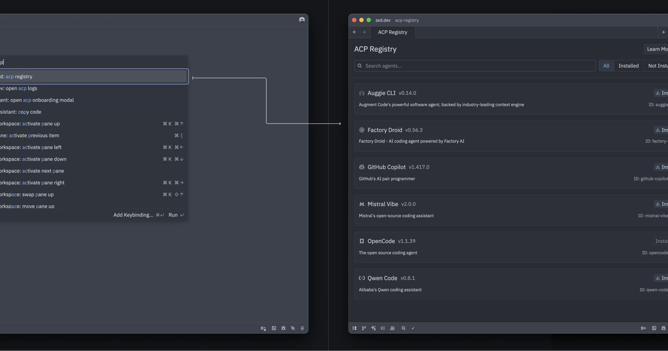Click the Mistral Vibe agent icon
The width and height of the screenshot is (668, 351).
tap(362, 204)
